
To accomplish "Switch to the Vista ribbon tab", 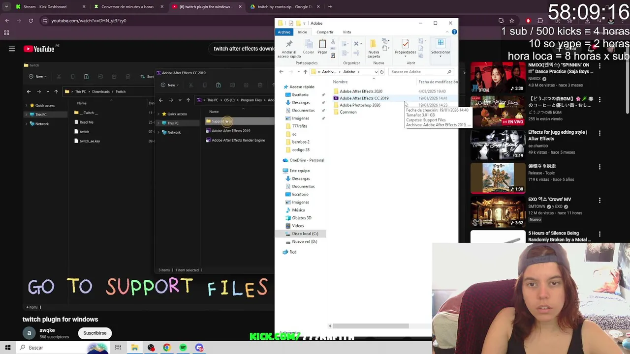I will click(347, 32).
